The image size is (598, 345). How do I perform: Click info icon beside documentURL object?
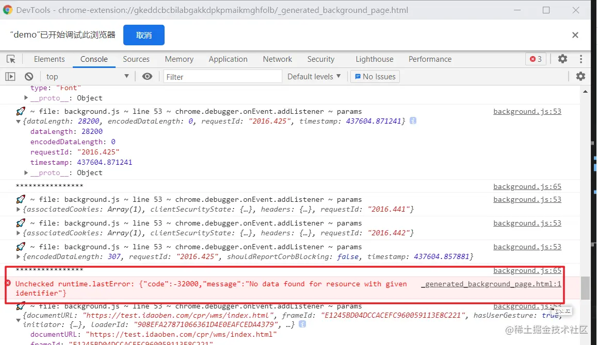302,324
